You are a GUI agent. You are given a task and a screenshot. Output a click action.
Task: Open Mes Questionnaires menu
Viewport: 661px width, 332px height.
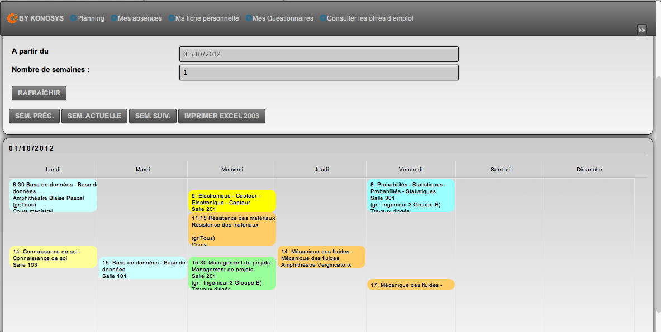pos(283,18)
